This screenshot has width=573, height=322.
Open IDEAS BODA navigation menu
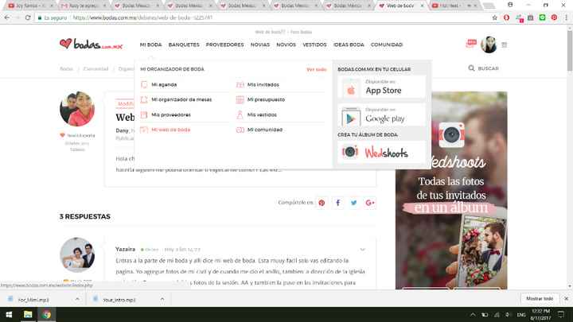pyautogui.click(x=349, y=45)
